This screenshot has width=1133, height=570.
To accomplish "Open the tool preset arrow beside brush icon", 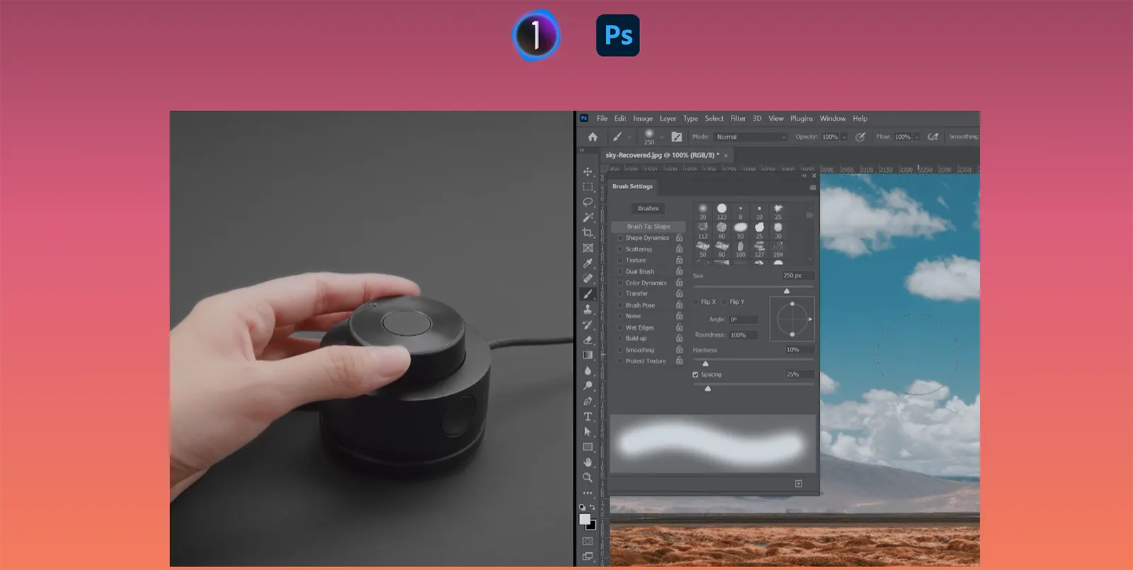I will pos(630,137).
